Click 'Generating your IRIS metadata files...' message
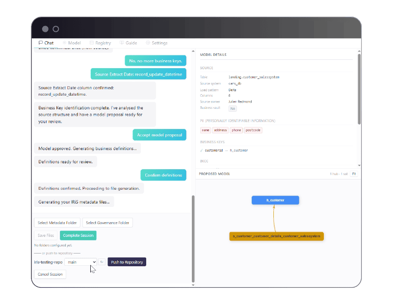This screenshot has width=393, height=305. coord(74,202)
